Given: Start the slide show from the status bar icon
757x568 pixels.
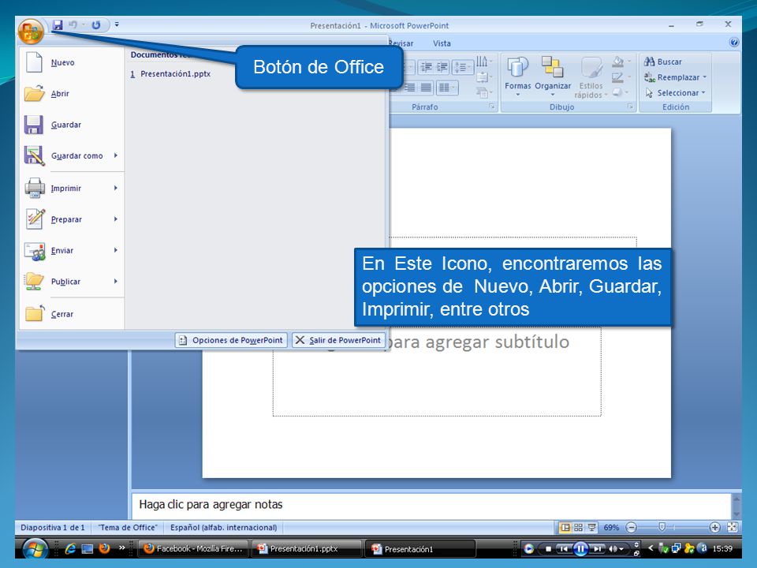Looking at the screenshot, I should tap(591, 528).
